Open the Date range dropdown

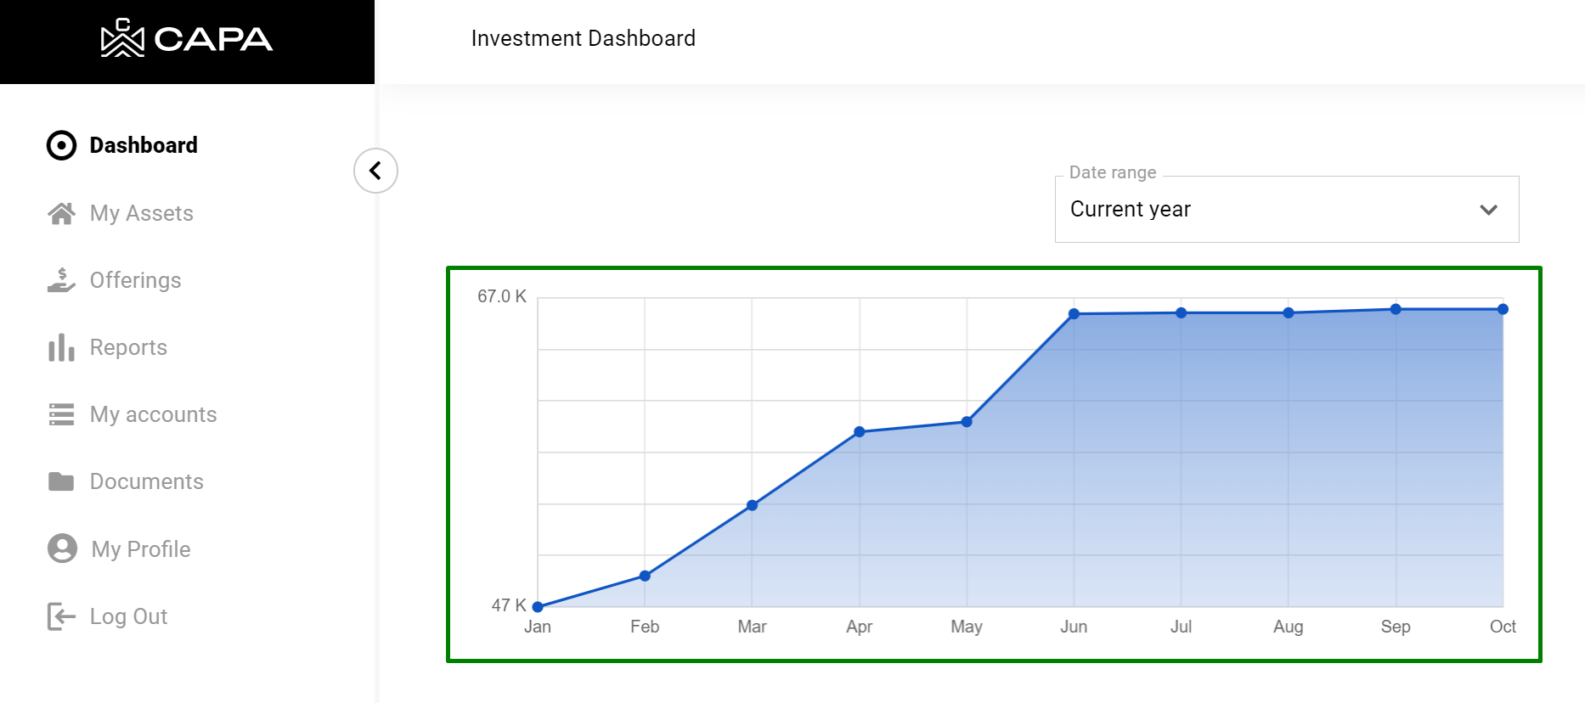tap(1287, 209)
